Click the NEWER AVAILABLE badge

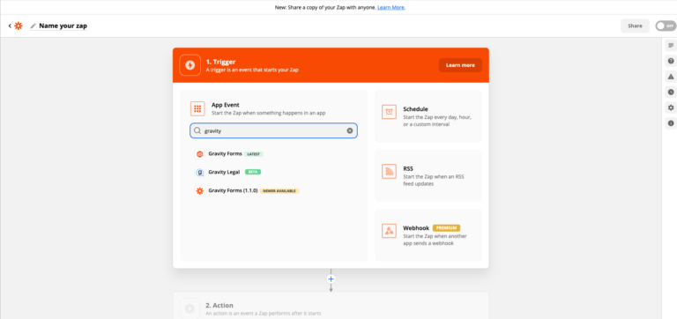(279, 191)
